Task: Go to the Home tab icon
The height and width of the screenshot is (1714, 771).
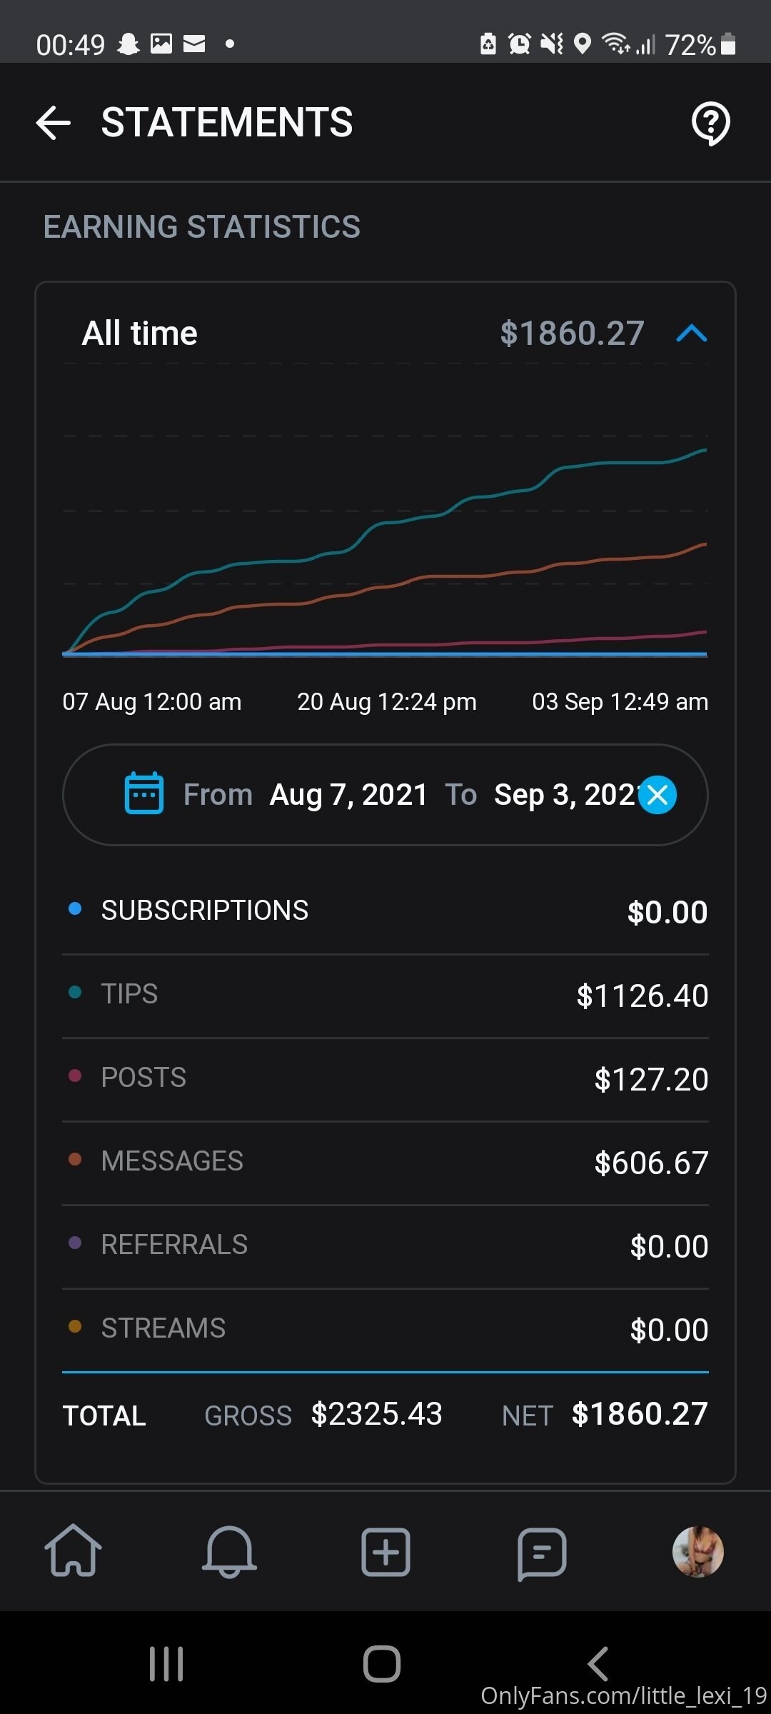Action: [x=73, y=1551]
